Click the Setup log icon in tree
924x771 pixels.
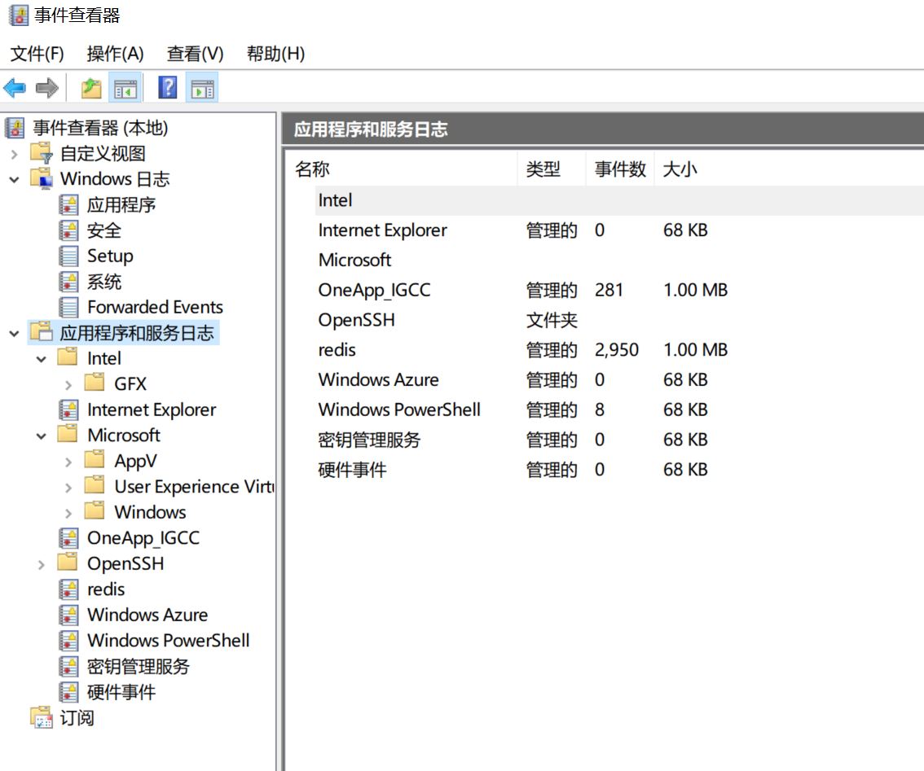point(69,256)
